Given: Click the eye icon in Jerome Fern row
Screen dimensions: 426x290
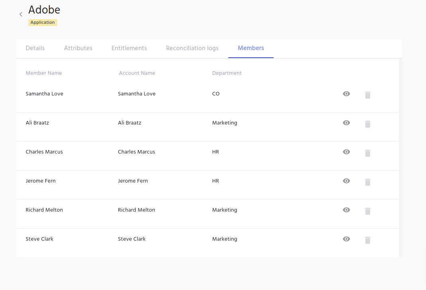Looking at the screenshot, I should (346, 181).
